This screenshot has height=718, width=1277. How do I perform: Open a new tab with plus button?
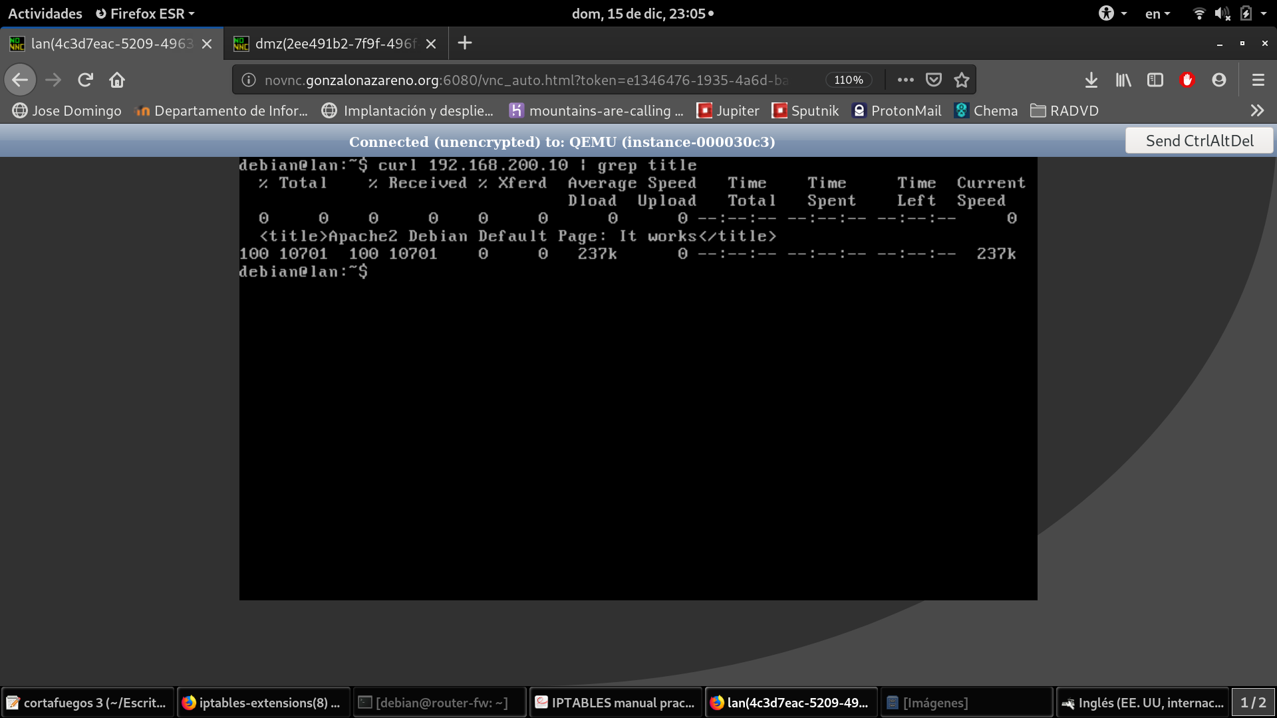click(x=465, y=43)
